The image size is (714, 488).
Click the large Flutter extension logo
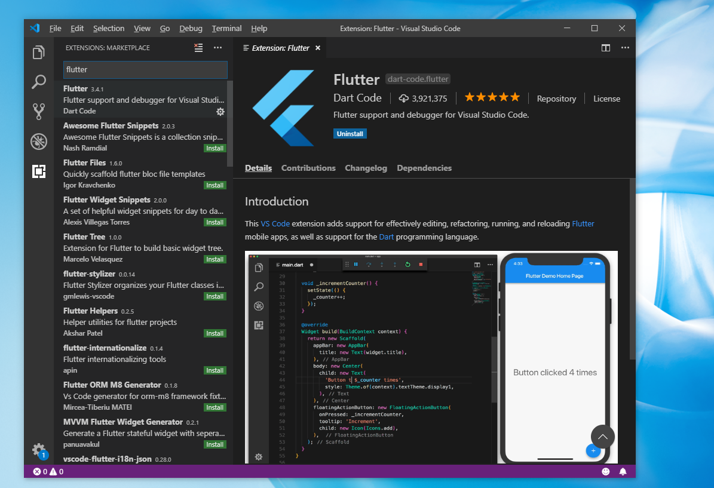(x=283, y=108)
